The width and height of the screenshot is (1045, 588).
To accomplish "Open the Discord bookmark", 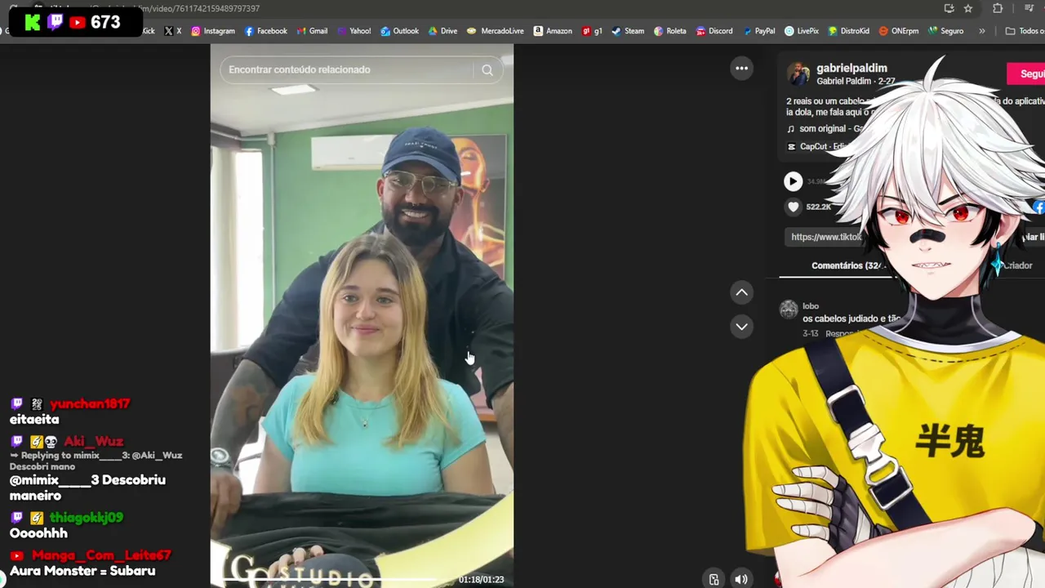I will (714, 31).
